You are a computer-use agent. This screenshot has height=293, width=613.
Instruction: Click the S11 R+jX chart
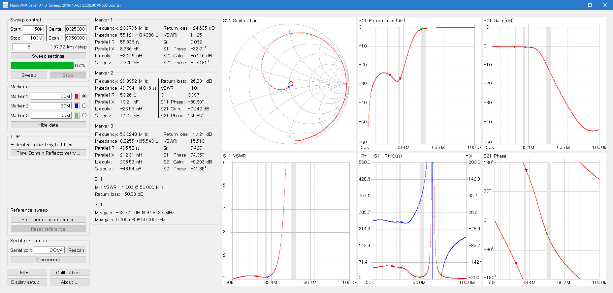coord(419,220)
